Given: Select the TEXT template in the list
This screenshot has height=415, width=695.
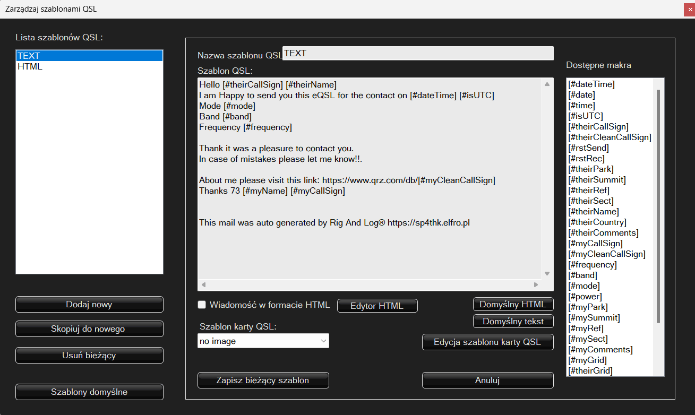Looking at the screenshot, I should tap(89, 56).
